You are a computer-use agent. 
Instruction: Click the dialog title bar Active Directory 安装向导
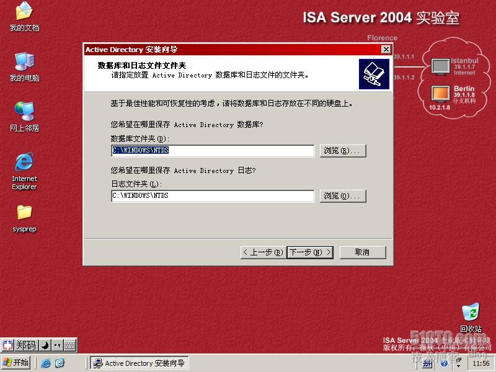232,50
